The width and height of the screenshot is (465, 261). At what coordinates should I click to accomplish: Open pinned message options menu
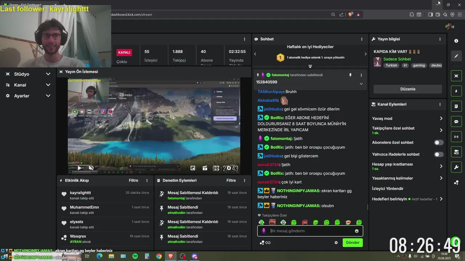[361, 75]
